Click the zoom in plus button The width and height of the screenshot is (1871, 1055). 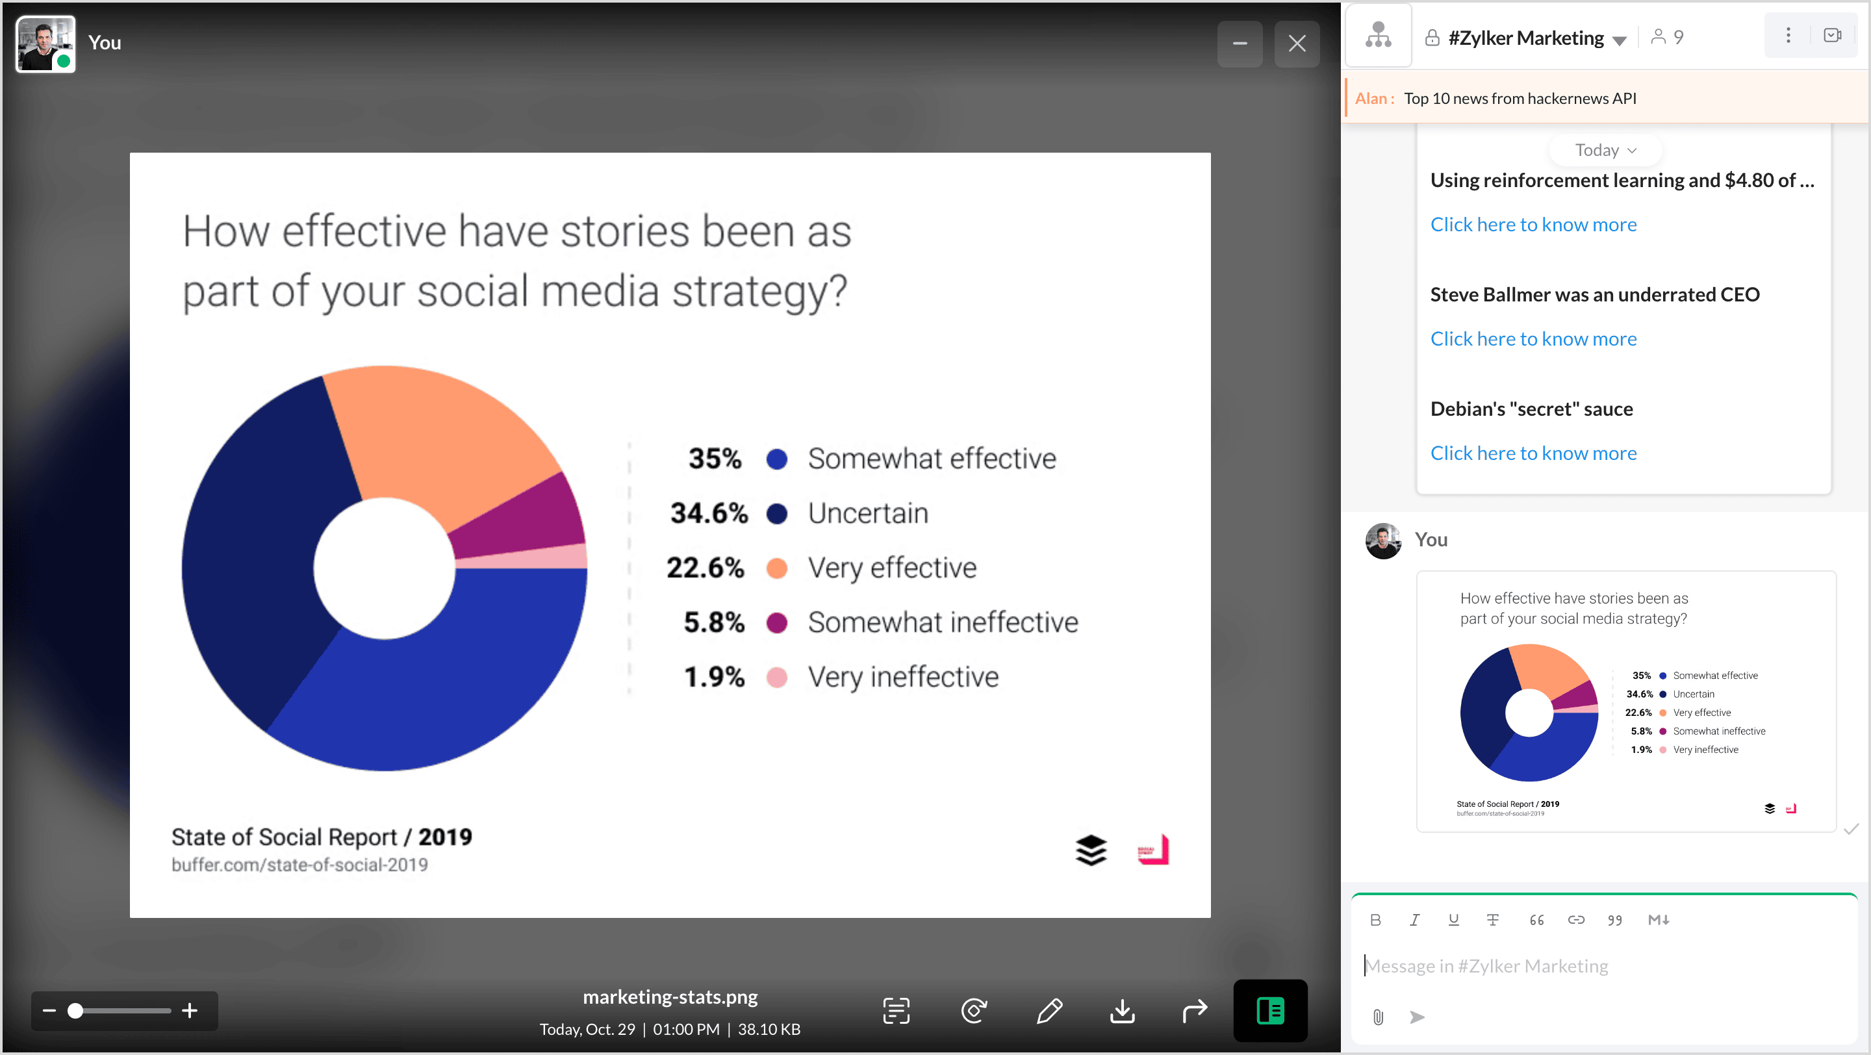click(190, 1010)
